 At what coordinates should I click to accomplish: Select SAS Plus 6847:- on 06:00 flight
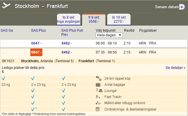(36, 43)
